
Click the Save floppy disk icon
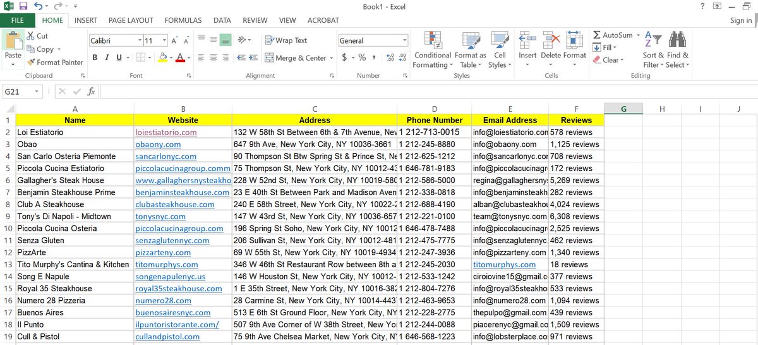coord(23,6)
